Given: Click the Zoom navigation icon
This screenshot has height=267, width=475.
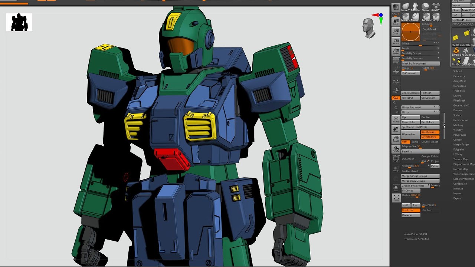Looking at the screenshot, I should [x=396, y=32].
